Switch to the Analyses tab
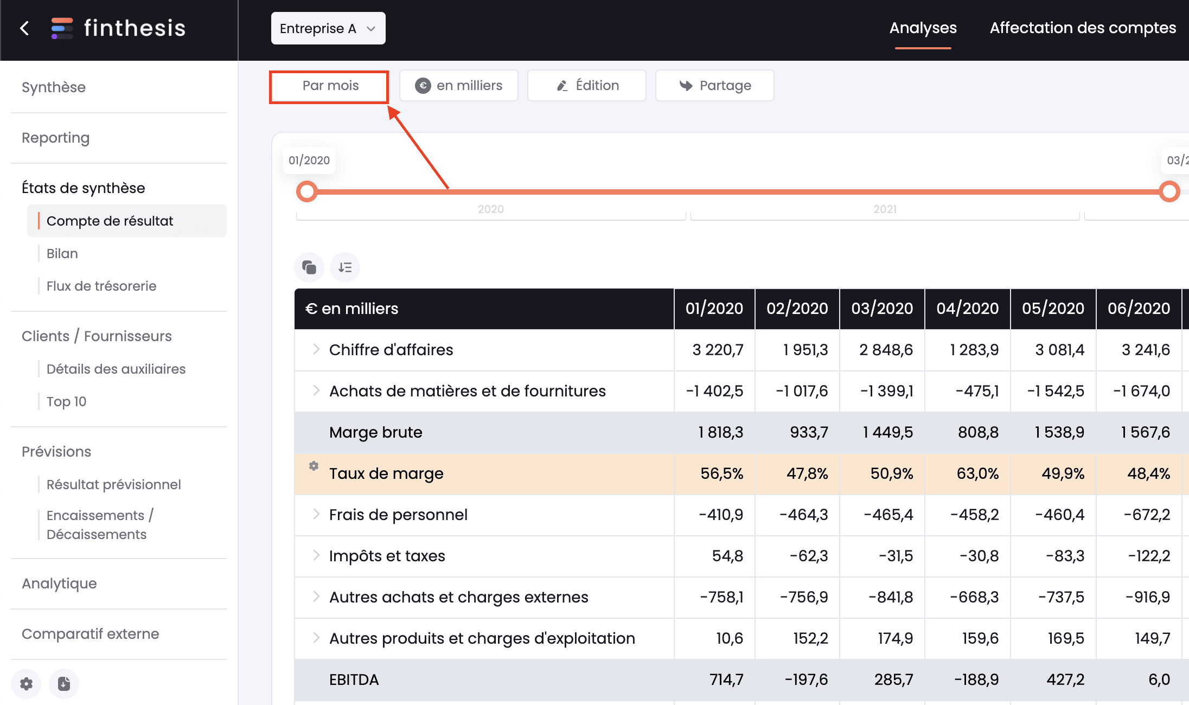The image size is (1189, 705). (923, 28)
